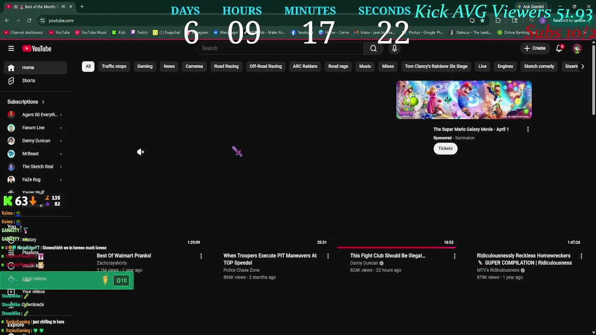Bookmark this page with the star icon
Image resolution: width=596 pixels, height=335 pixels.
(x=482, y=20)
